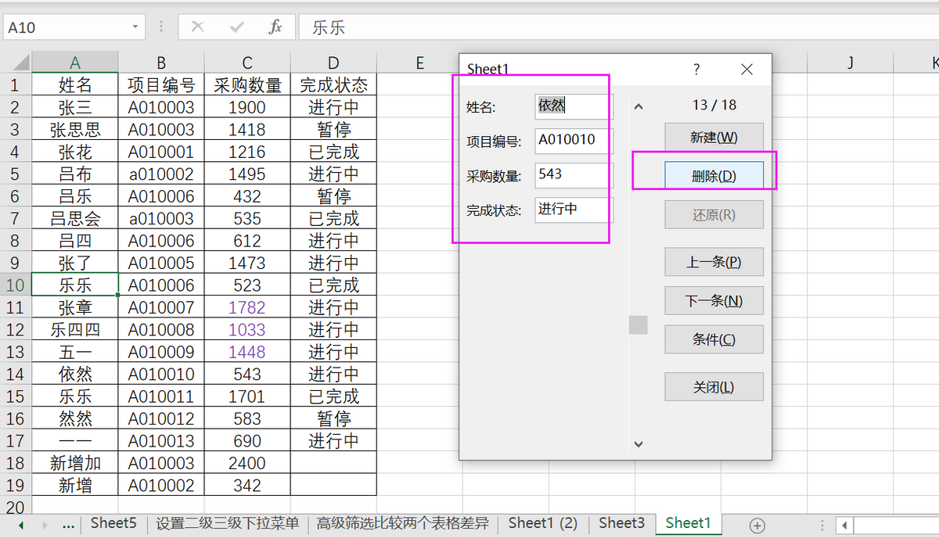
Task: Click the cell with name 吕思会
Action: (75, 218)
